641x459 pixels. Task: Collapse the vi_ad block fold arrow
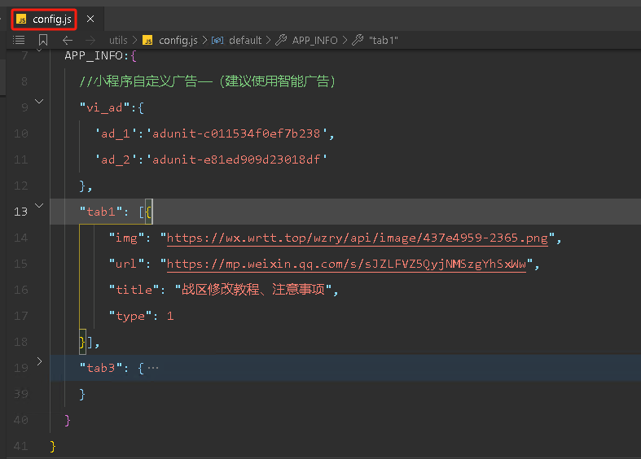[39, 101]
